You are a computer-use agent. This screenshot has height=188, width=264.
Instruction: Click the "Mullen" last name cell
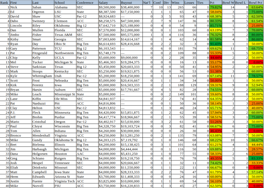click(43, 30)
